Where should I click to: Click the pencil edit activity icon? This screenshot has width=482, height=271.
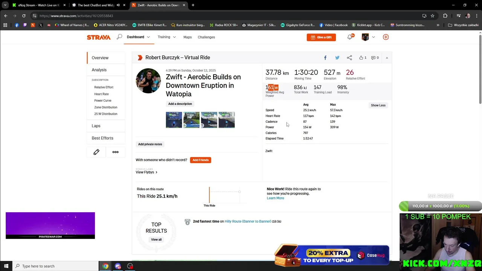tap(96, 152)
